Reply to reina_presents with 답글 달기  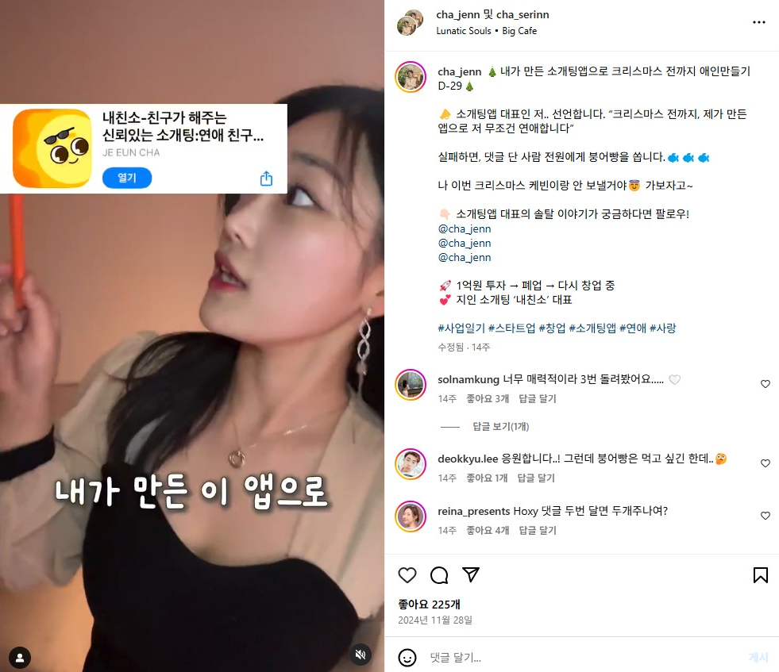point(538,530)
